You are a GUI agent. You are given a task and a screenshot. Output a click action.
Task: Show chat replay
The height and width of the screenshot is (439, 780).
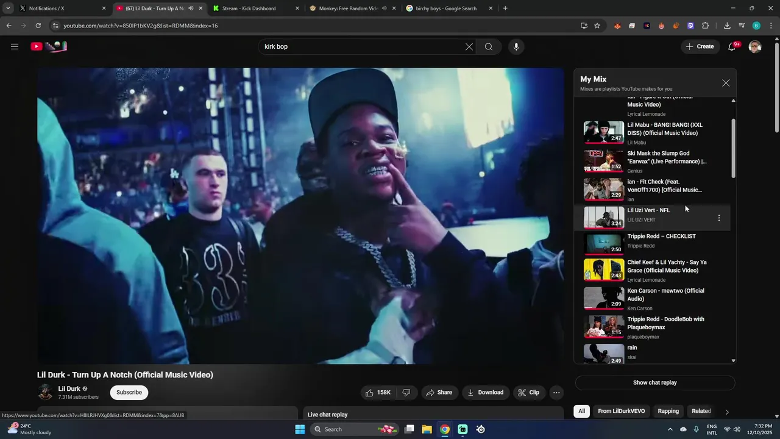655,383
